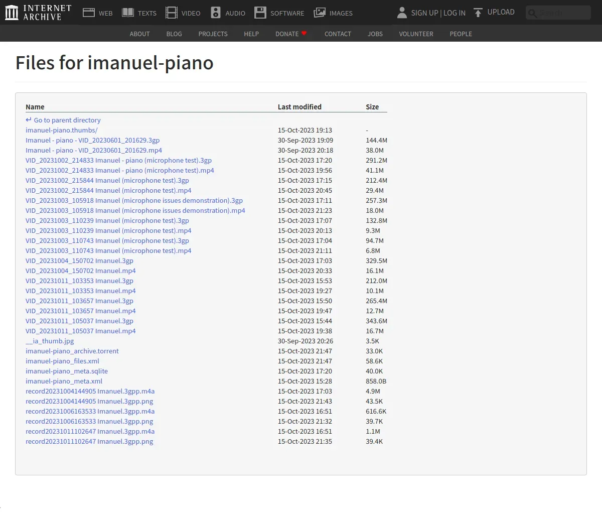Open Imanuel - piano - VID_20230601_201629.mp4

(94, 150)
